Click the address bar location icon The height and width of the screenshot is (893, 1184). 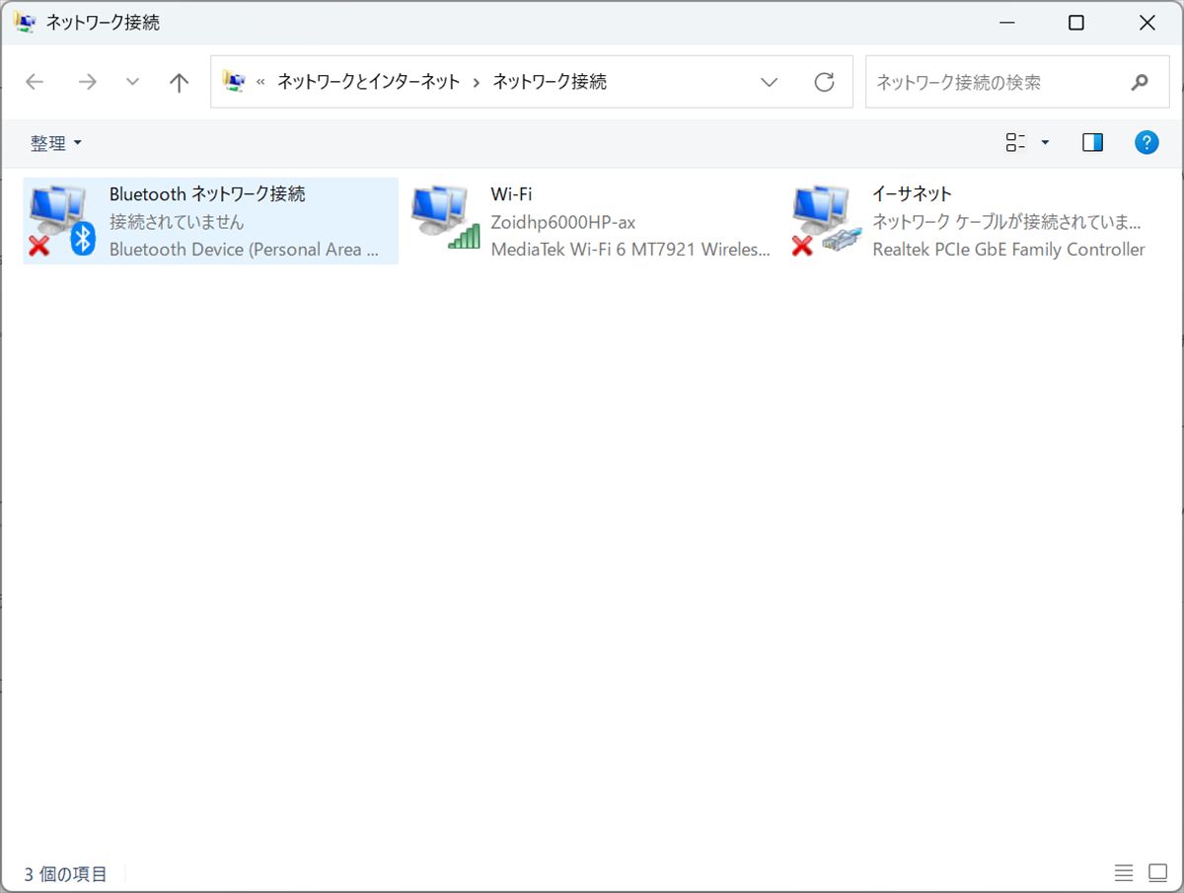(234, 82)
